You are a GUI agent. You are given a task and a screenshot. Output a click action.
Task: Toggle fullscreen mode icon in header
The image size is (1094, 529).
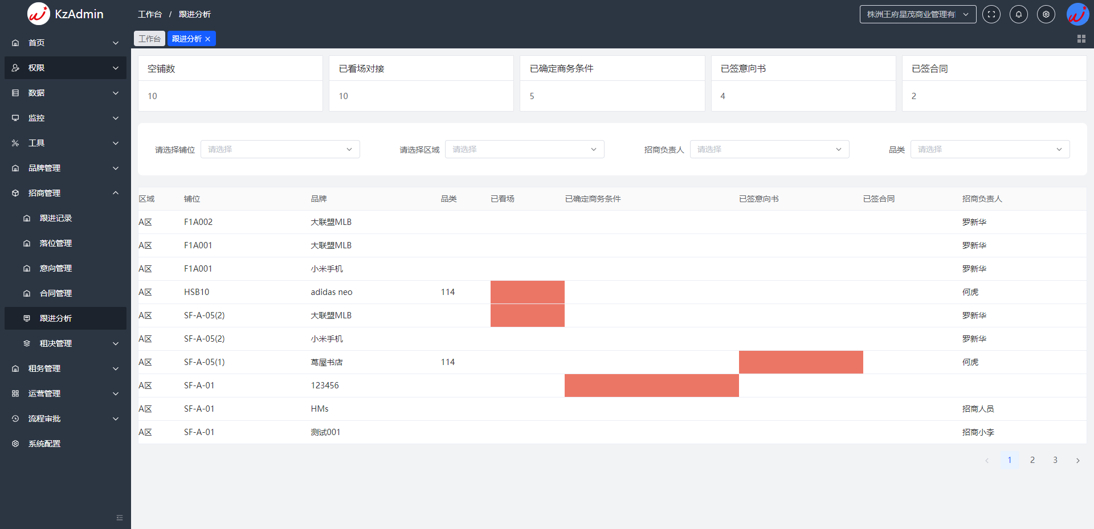tap(991, 14)
